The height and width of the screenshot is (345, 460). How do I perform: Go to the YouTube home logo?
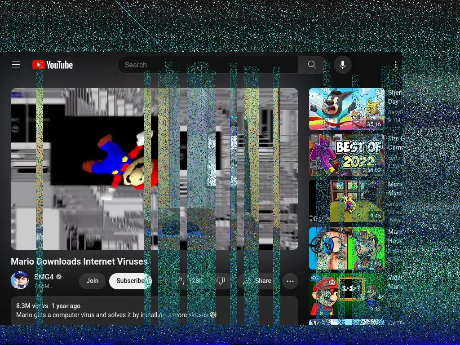[x=53, y=65]
